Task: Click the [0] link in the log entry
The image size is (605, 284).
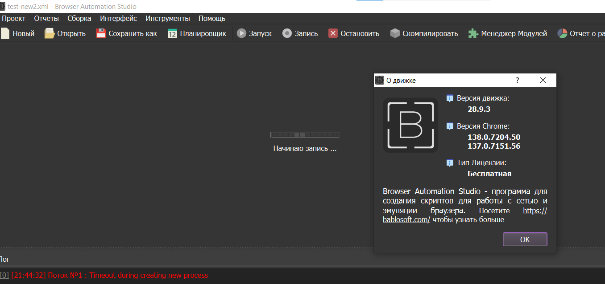Action: [x=4, y=275]
